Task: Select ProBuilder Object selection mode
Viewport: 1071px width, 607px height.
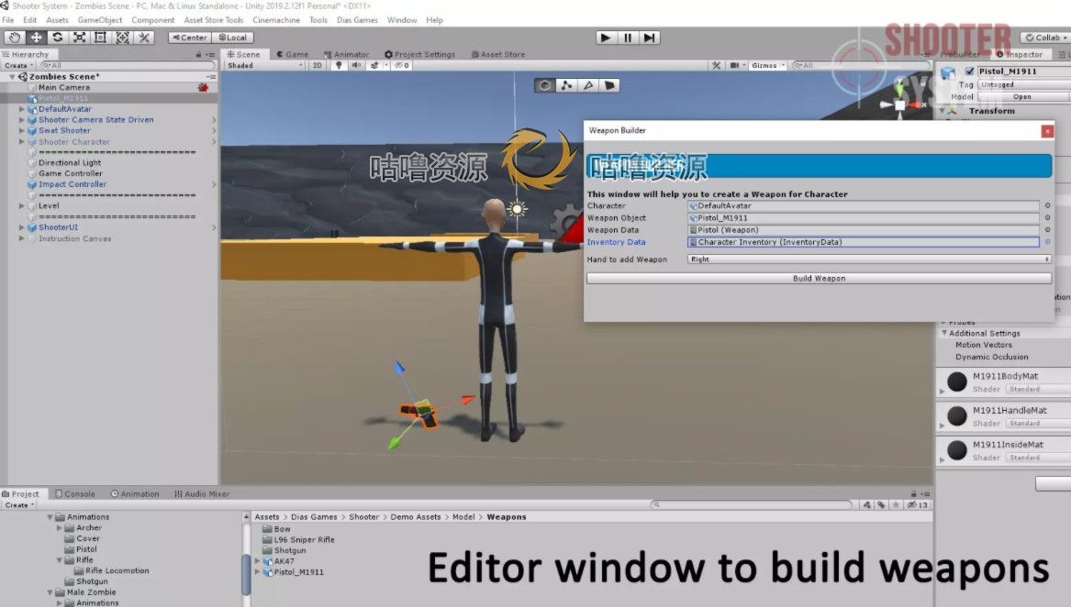Action: [x=544, y=85]
